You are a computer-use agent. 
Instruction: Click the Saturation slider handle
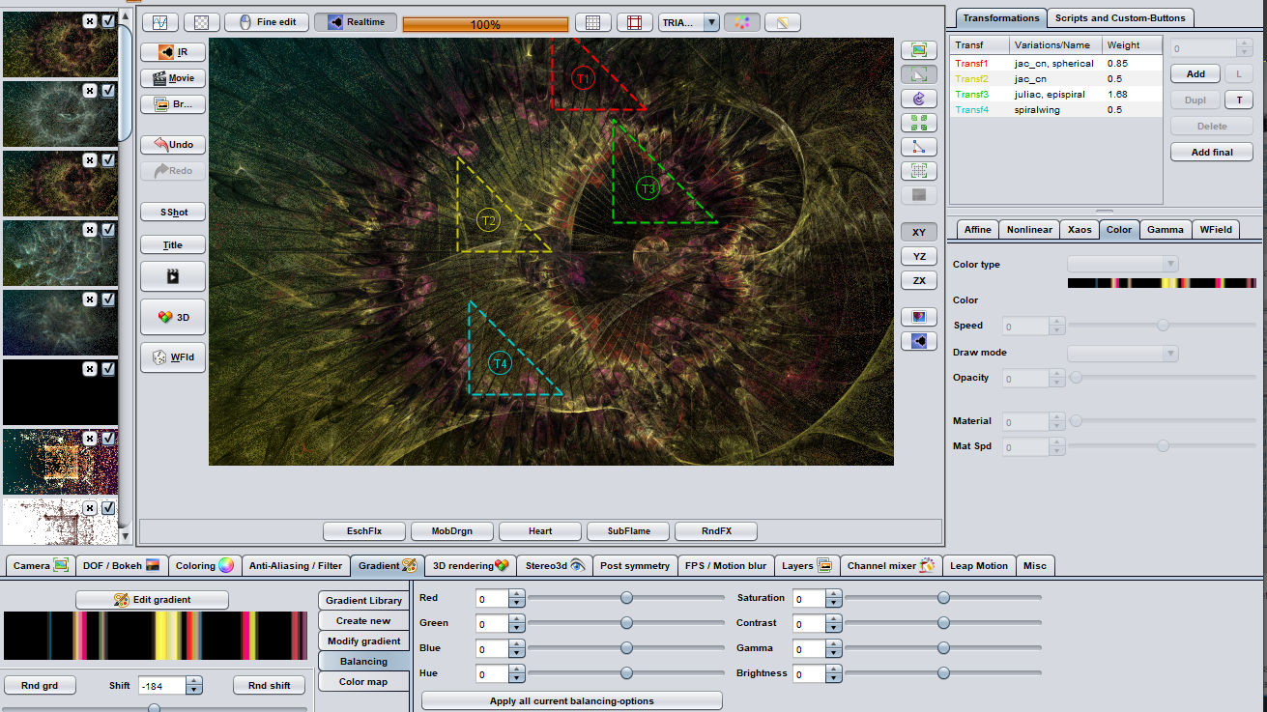pyautogui.click(x=943, y=598)
